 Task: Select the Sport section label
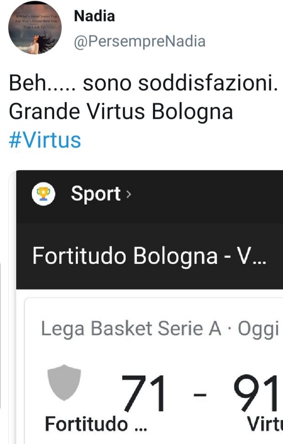(x=95, y=194)
